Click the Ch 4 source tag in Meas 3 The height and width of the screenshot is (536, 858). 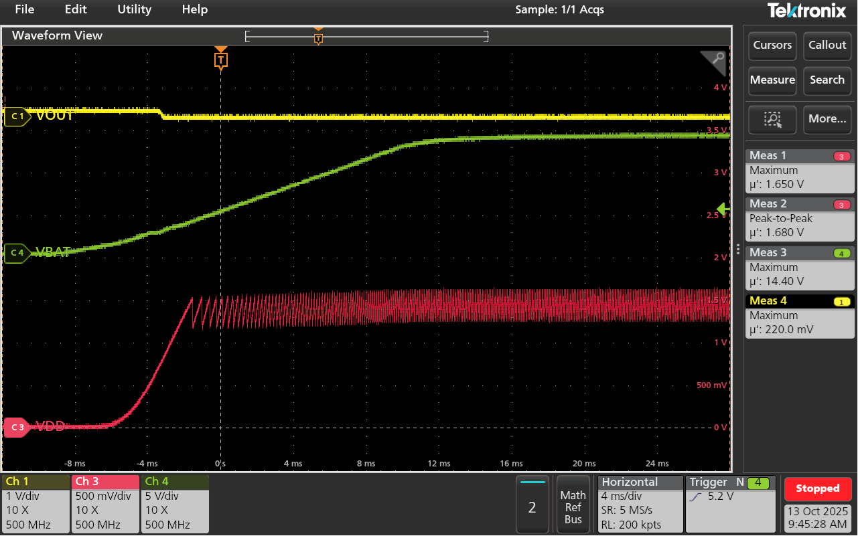[841, 254]
